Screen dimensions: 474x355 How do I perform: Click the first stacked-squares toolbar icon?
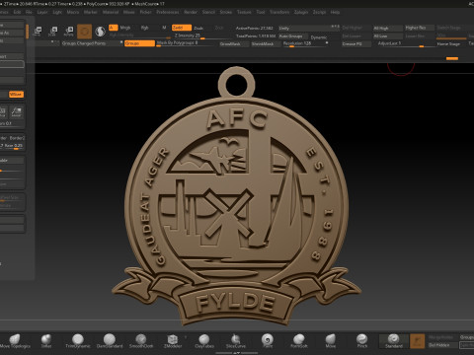[38, 32]
